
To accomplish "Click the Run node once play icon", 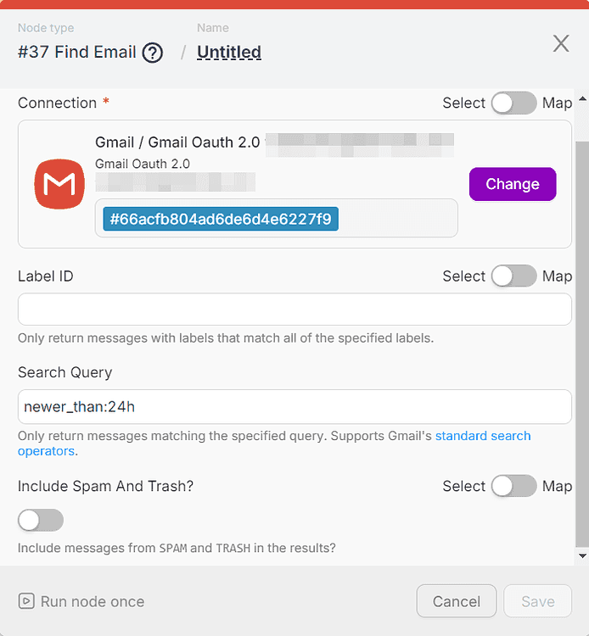I will (x=27, y=601).
